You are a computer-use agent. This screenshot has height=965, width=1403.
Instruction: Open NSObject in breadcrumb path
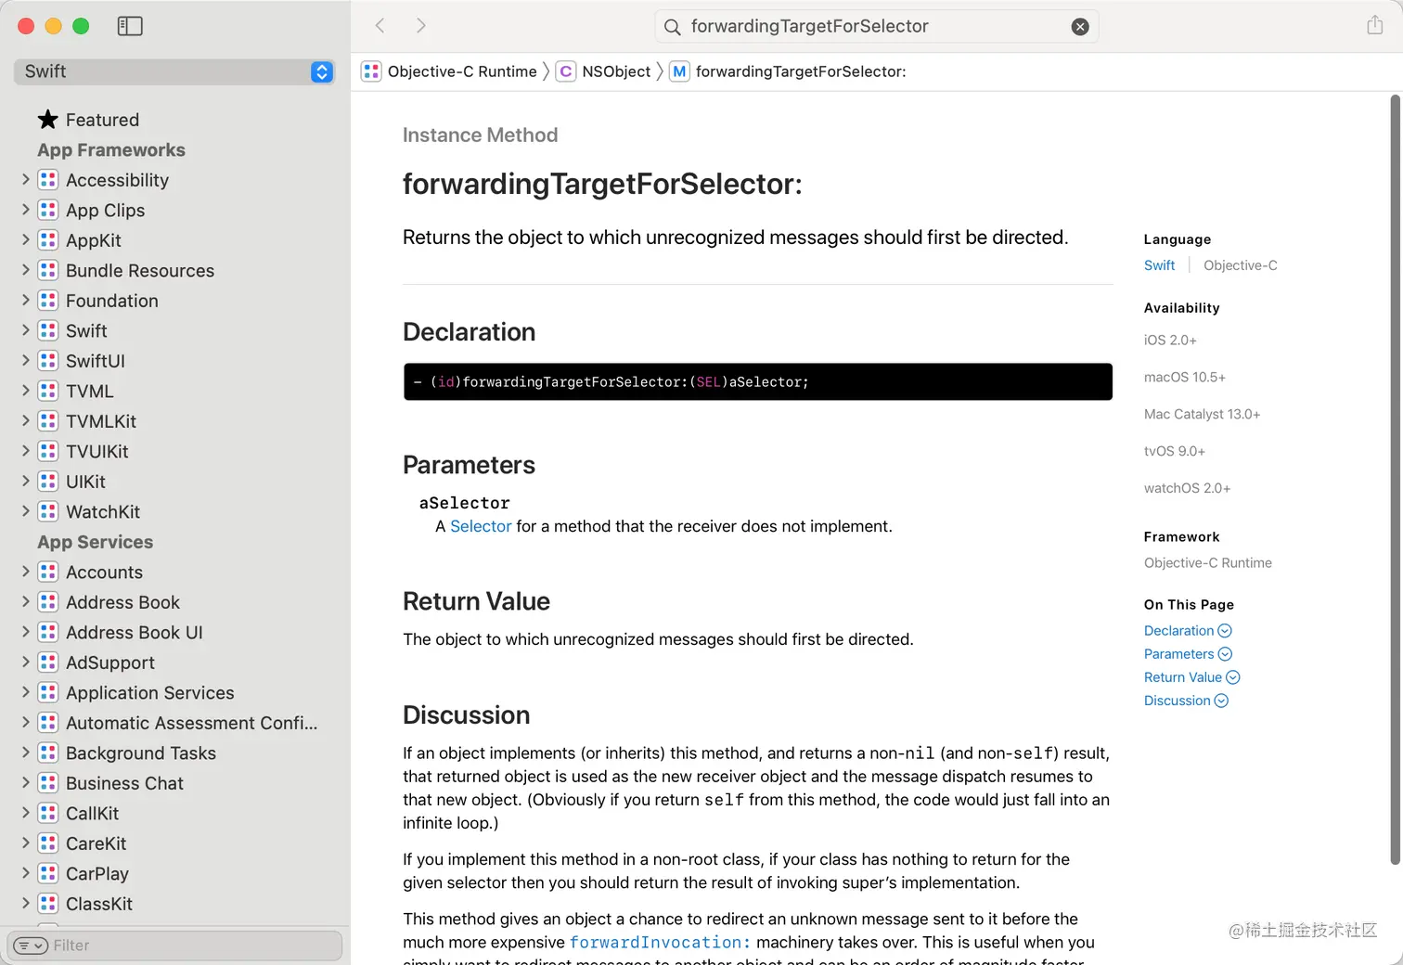616,71
